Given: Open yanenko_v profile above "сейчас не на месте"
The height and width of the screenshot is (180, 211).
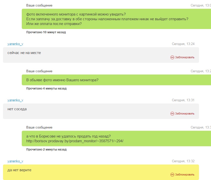Looking at the screenshot, I should [x=15, y=44].
